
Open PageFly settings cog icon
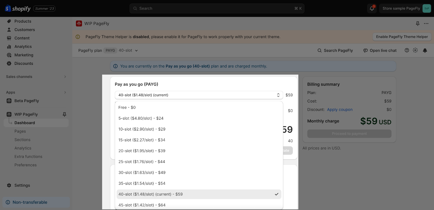415,50
